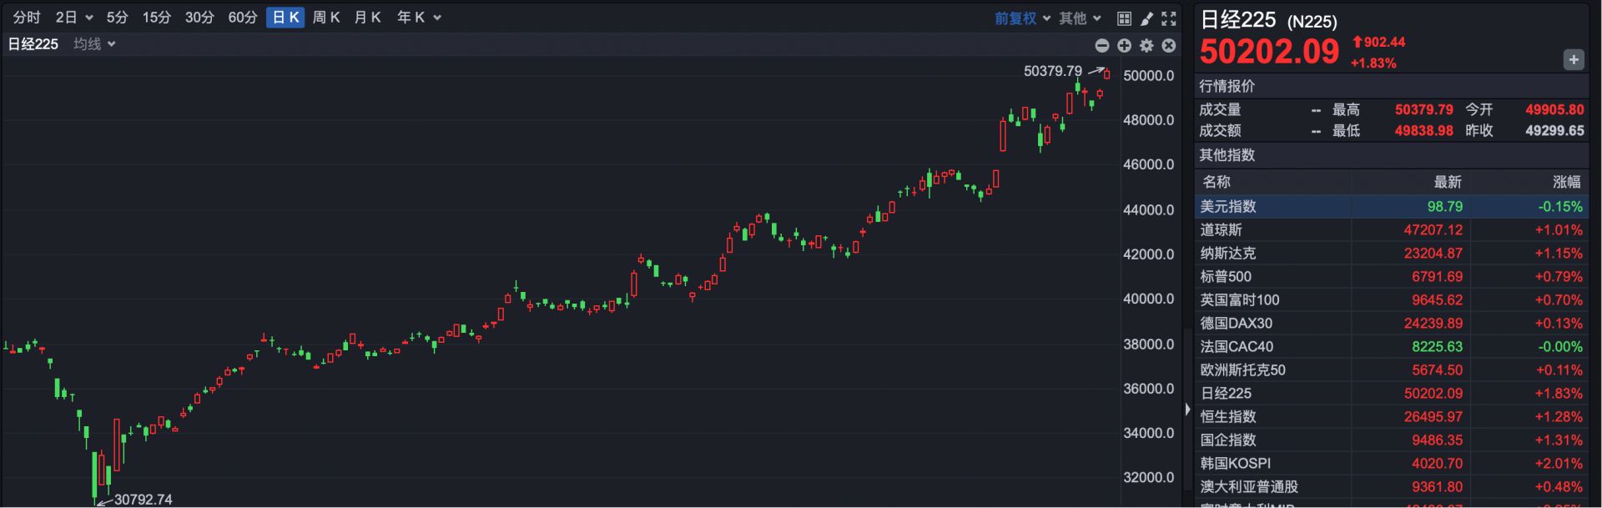The width and height of the screenshot is (1602, 508).
Task: Expand the 均线 moving average dropdown
Action: click(94, 44)
